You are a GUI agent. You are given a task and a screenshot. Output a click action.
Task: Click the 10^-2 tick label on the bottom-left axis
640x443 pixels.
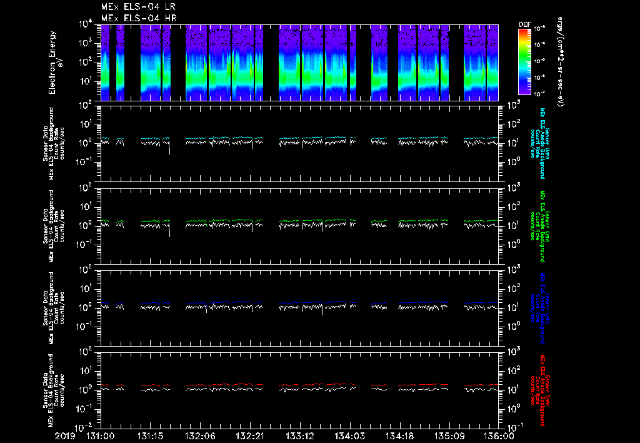[x=84, y=428]
